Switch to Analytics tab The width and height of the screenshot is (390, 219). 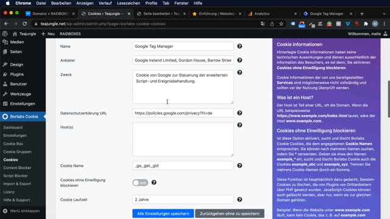(272, 13)
